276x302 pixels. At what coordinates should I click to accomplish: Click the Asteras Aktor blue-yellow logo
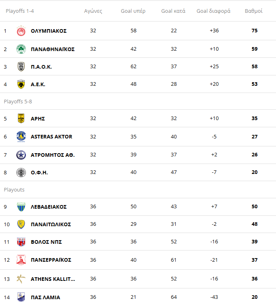[21, 136]
